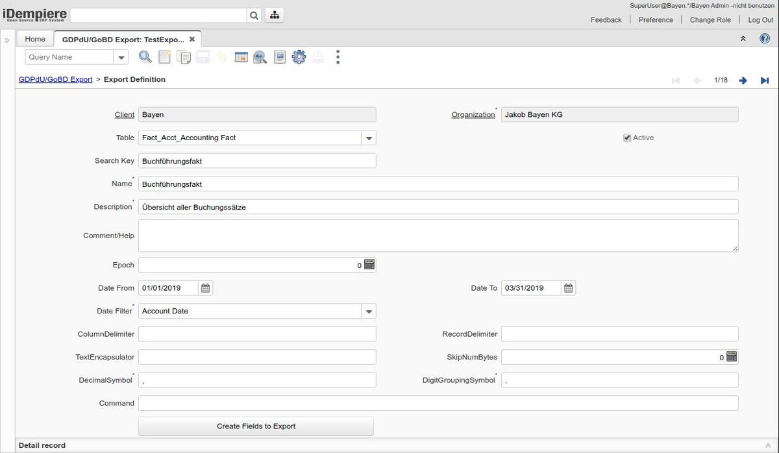
Task: Open the Report icon in toolbar
Action: click(280, 57)
